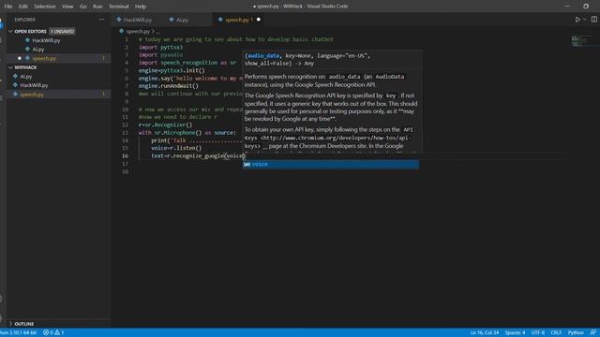Screen dimensions: 600x337
Task: Click the highlighted audio_data parameter in tooltip
Action: coord(263,56)
